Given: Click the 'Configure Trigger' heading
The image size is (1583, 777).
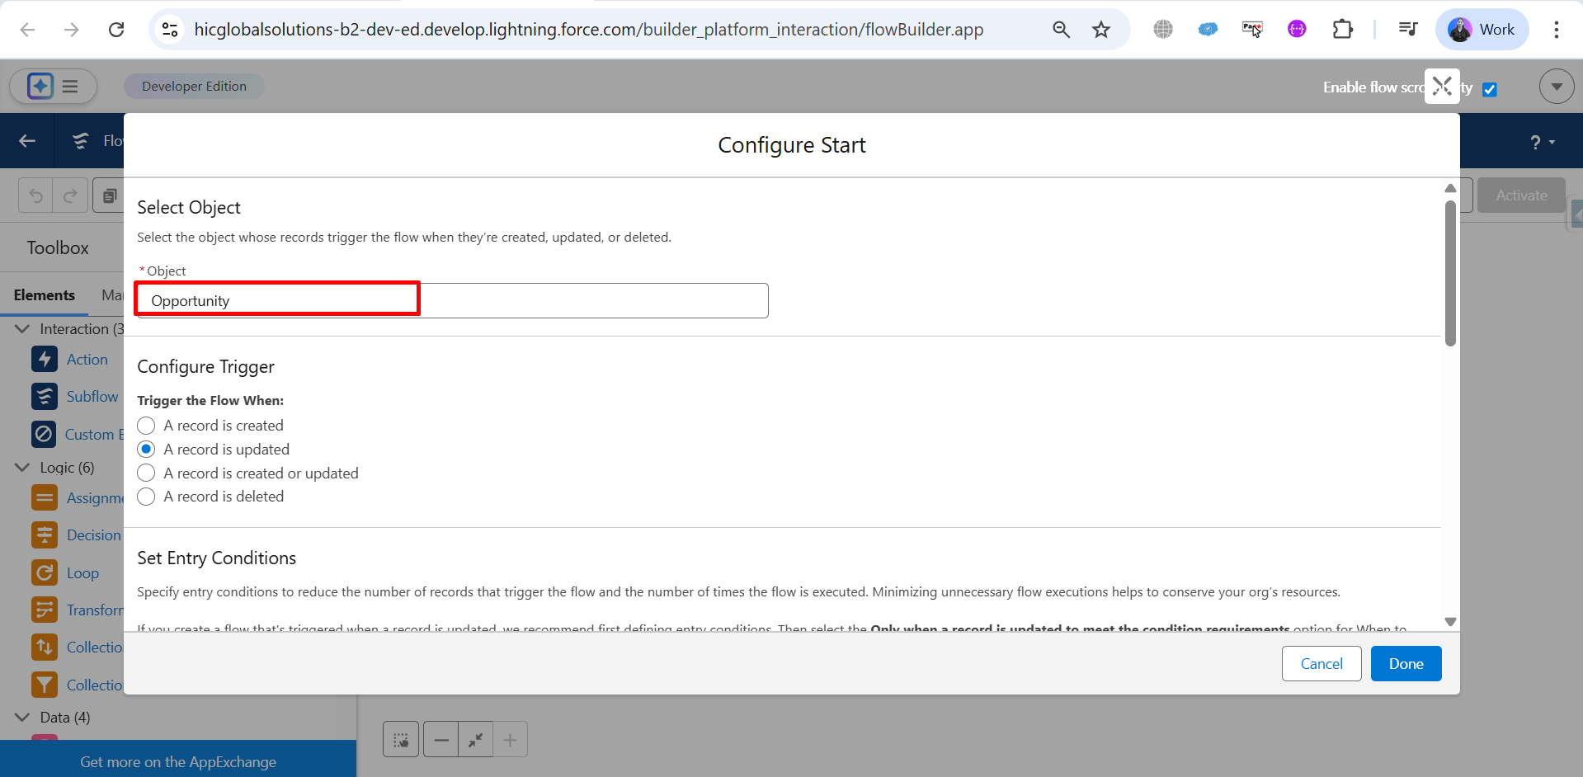Looking at the screenshot, I should point(205,367).
